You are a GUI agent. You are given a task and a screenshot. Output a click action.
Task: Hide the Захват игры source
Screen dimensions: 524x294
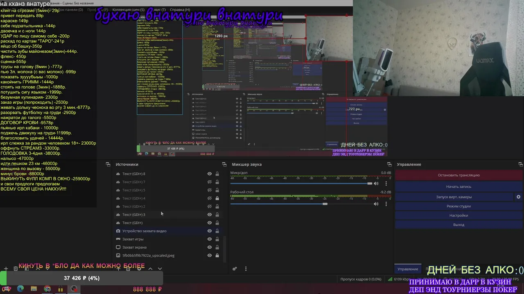click(x=210, y=239)
